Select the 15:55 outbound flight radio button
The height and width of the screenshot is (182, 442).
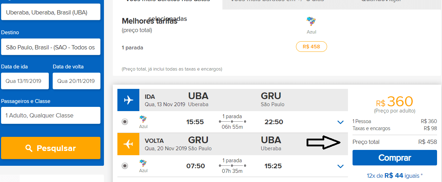(124, 122)
